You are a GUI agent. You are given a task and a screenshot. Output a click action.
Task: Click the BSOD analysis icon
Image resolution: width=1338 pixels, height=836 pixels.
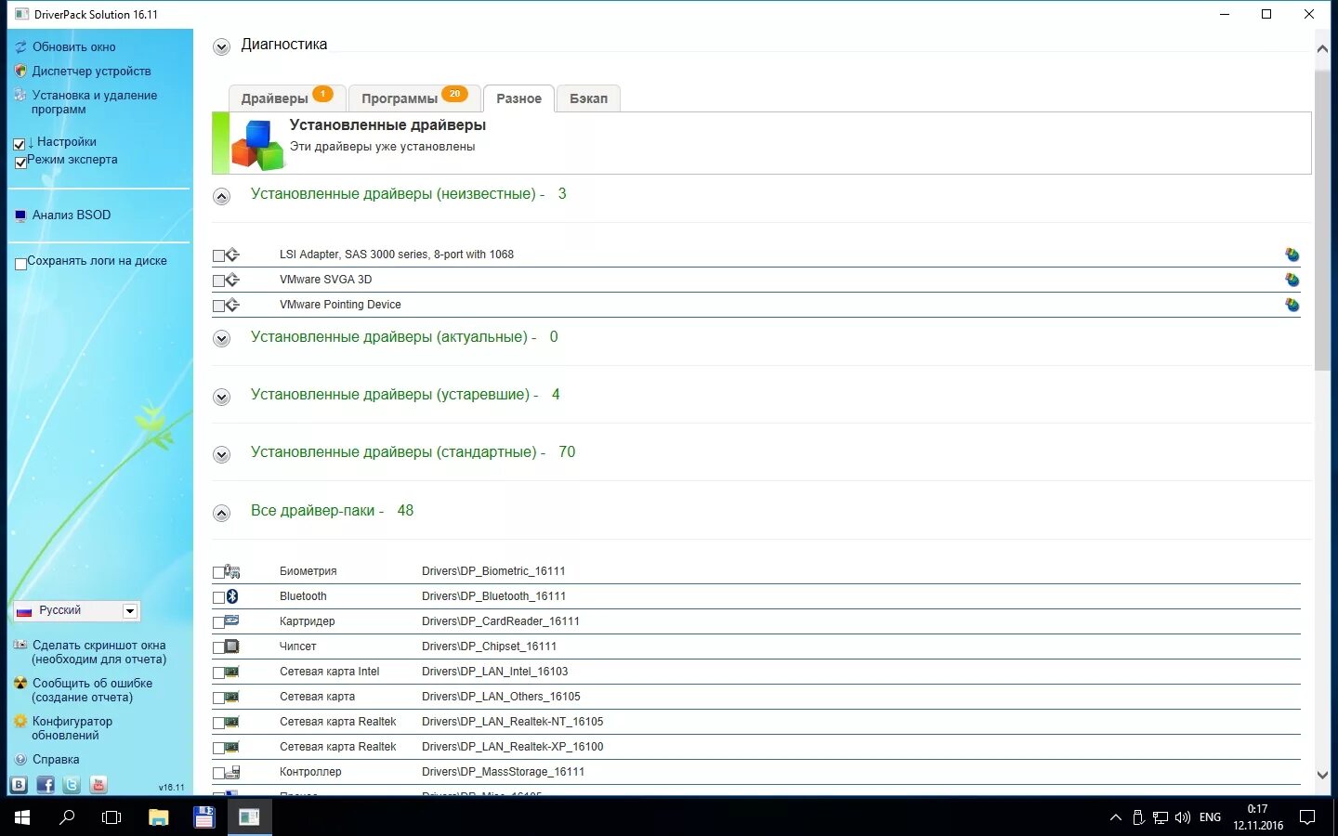(20, 216)
